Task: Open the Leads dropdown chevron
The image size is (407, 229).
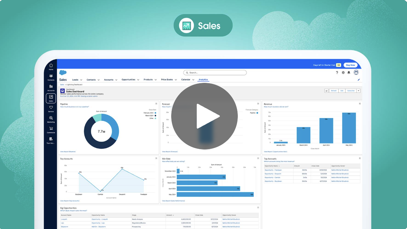Action: pyautogui.click(x=81, y=80)
